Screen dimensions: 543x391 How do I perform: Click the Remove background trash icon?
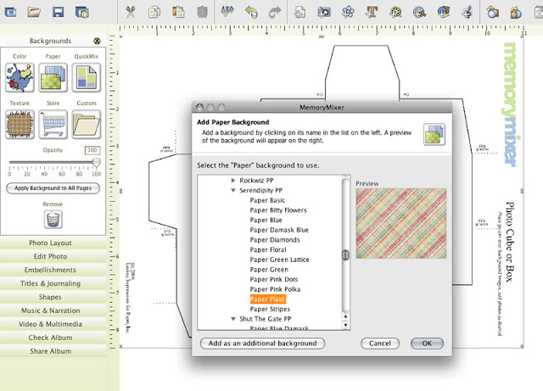click(53, 219)
